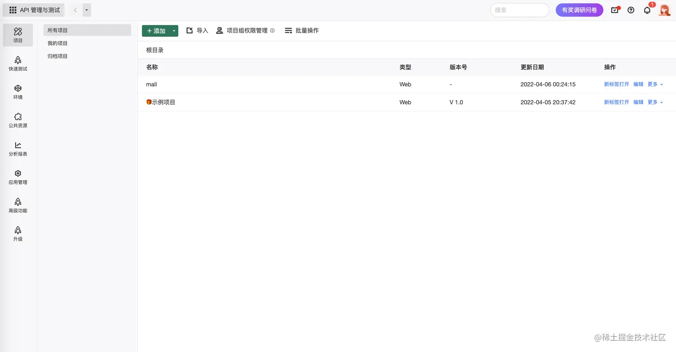This screenshot has width=676, height=352.
Task: Click the Web type cell for mall
Action: 406,84
